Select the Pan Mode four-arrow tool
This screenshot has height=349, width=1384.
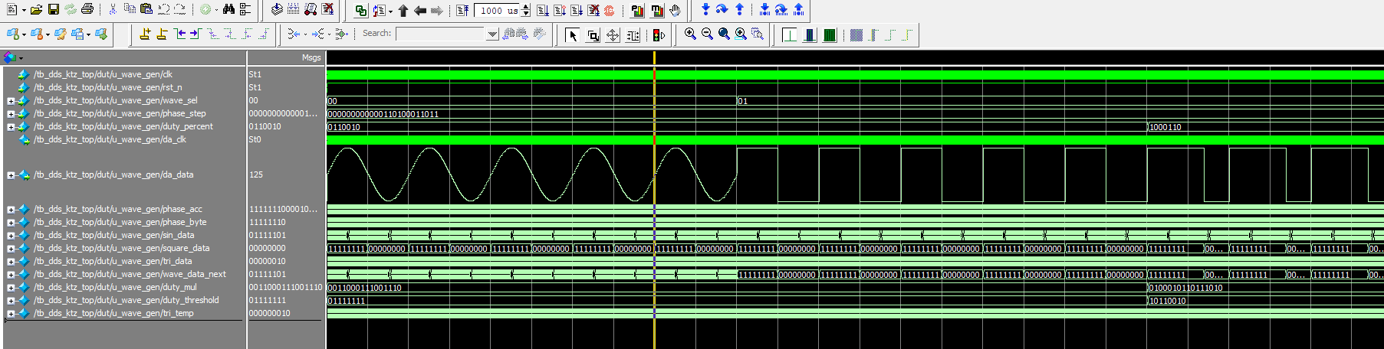pyautogui.click(x=613, y=34)
